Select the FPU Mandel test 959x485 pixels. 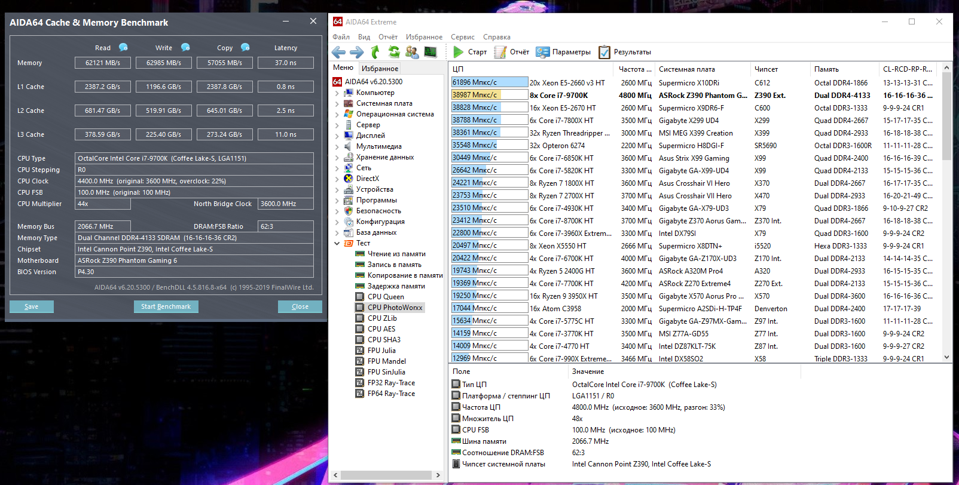(x=387, y=361)
